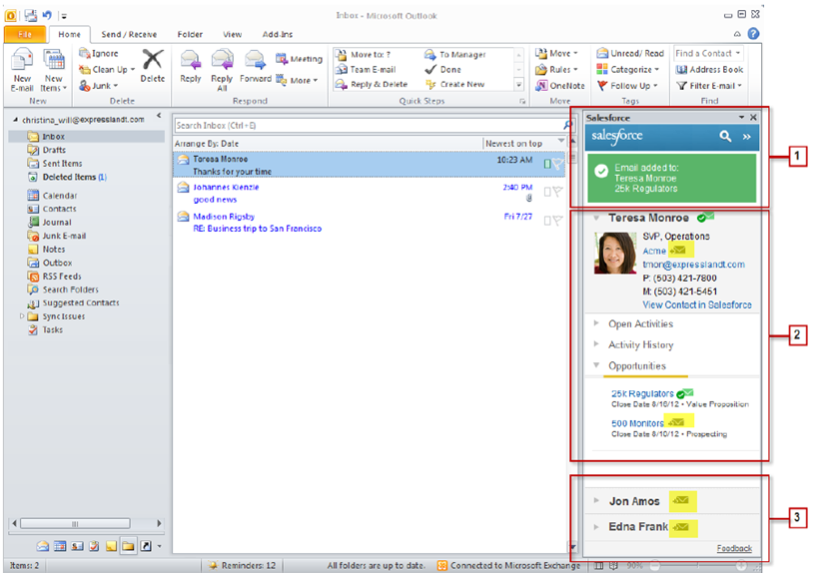
Task: Switch to the Send / Receive tab
Action: coord(127,35)
